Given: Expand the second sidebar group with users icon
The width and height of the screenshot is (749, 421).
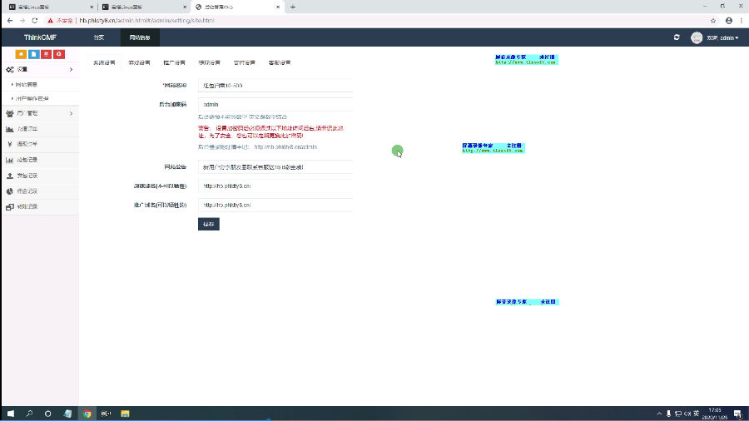Looking at the screenshot, I should [38, 113].
